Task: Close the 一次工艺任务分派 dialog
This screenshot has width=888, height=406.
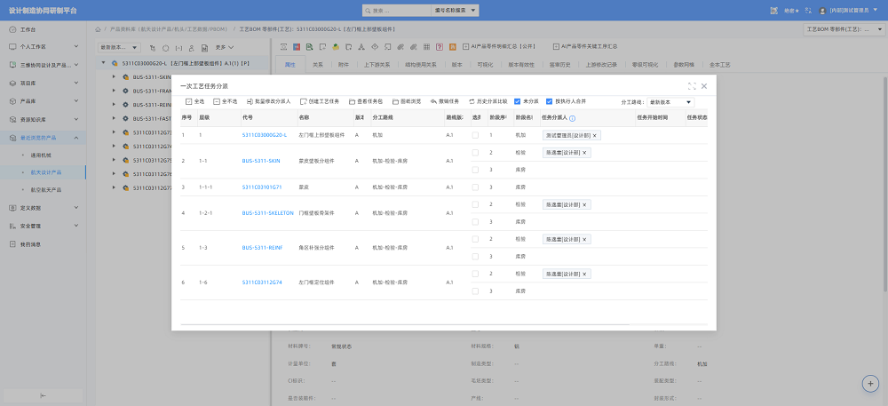Action: 704,86
